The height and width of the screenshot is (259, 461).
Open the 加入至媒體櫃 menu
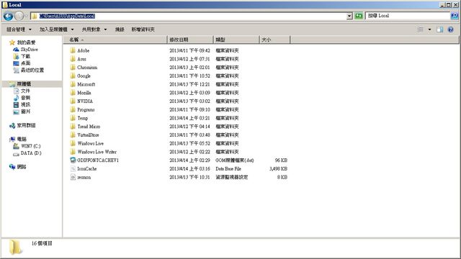click(56, 29)
